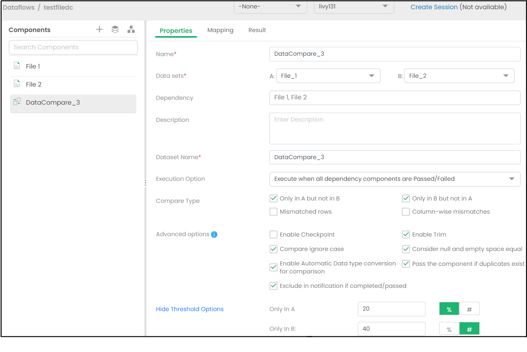
Task: Tick the Column-wise mismatches checkbox
Action: click(406, 212)
